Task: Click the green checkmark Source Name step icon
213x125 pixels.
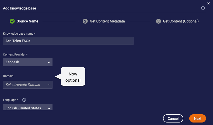Action: pos(12,21)
